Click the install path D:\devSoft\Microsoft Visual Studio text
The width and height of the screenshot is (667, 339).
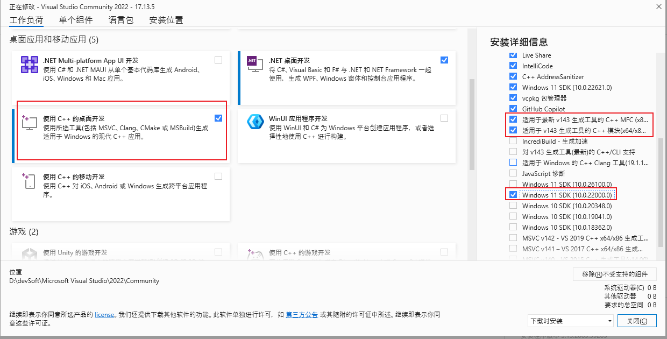(84, 281)
